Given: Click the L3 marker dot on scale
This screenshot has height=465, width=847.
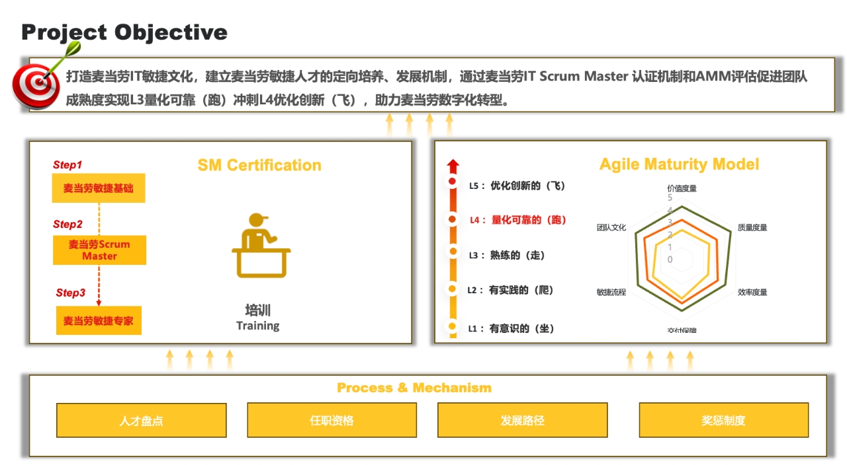Looking at the screenshot, I should coord(453,251).
